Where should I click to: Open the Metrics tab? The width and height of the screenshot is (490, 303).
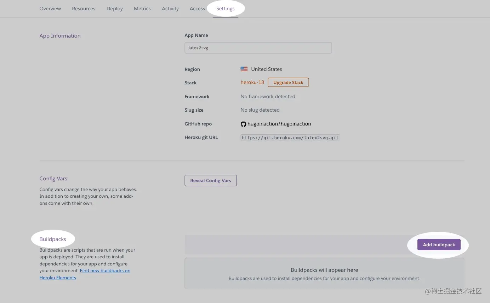142,9
